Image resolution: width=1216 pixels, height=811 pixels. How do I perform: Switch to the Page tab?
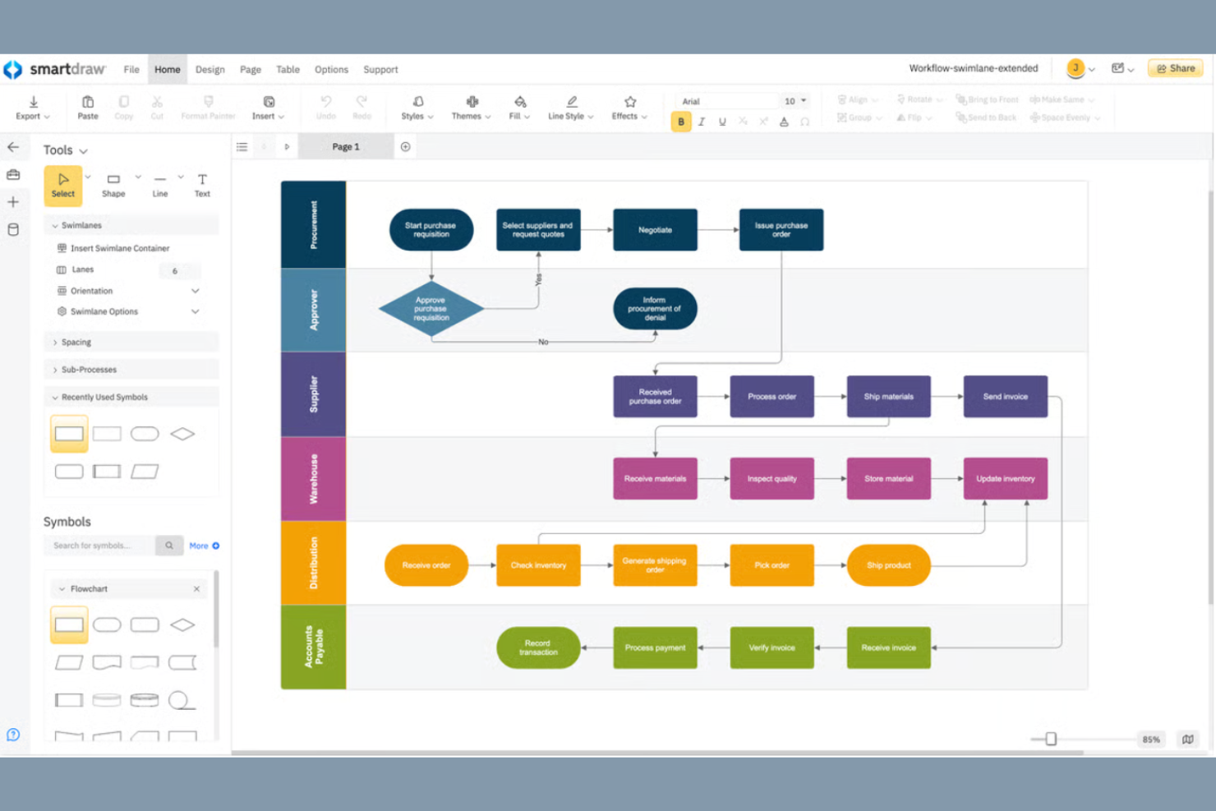click(x=251, y=70)
